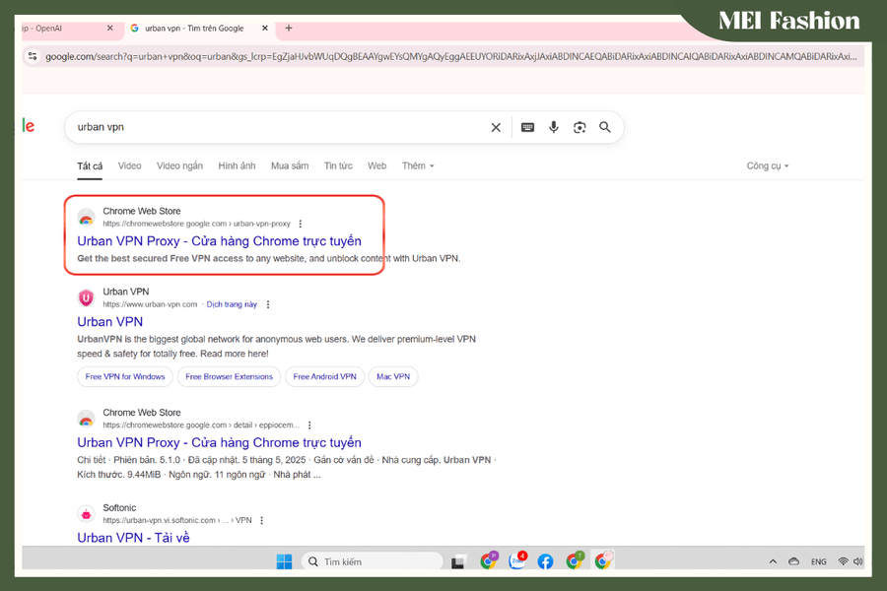Close the OpenAI browser tab
887x591 pixels.
109,28
